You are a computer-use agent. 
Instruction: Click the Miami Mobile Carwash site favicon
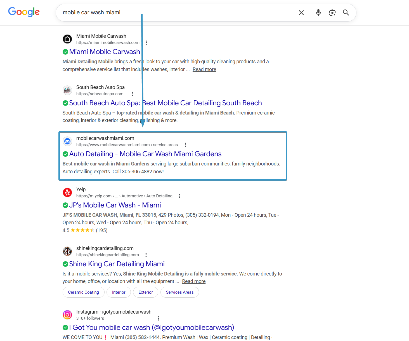click(x=67, y=39)
